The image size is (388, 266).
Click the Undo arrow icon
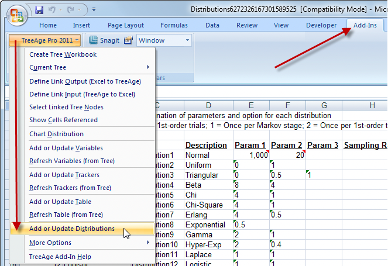tap(52, 10)
